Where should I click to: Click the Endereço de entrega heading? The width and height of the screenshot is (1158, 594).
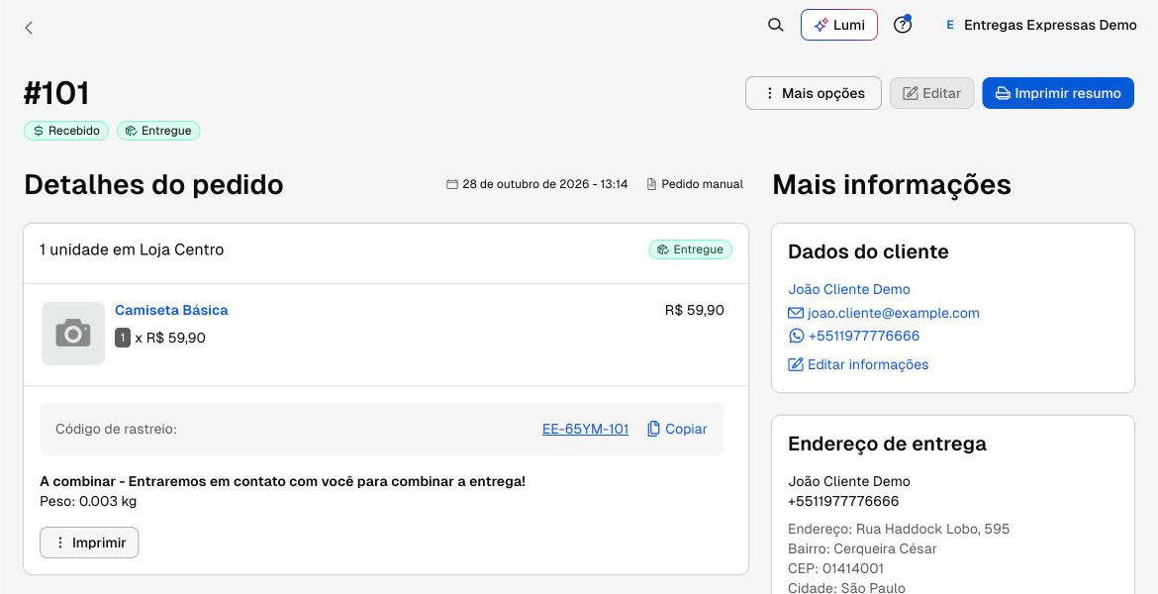pos(887,445)
